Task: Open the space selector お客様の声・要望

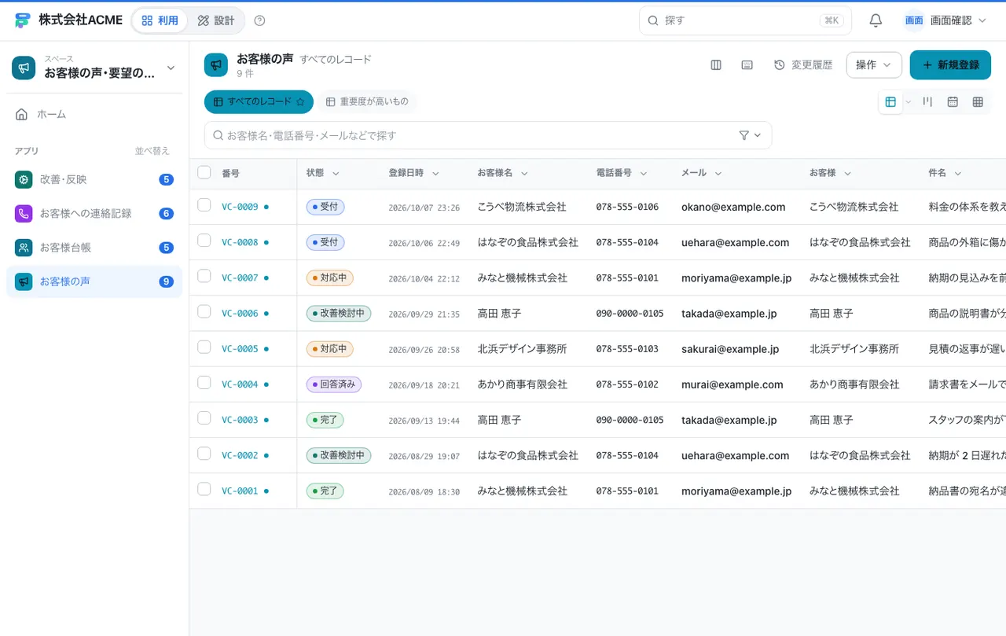Action: click(94, 68)
